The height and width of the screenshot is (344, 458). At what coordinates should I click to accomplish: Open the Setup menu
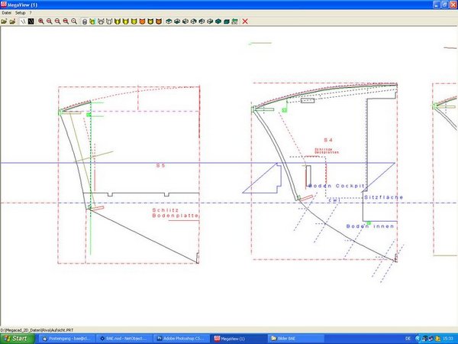click(21, 14)
